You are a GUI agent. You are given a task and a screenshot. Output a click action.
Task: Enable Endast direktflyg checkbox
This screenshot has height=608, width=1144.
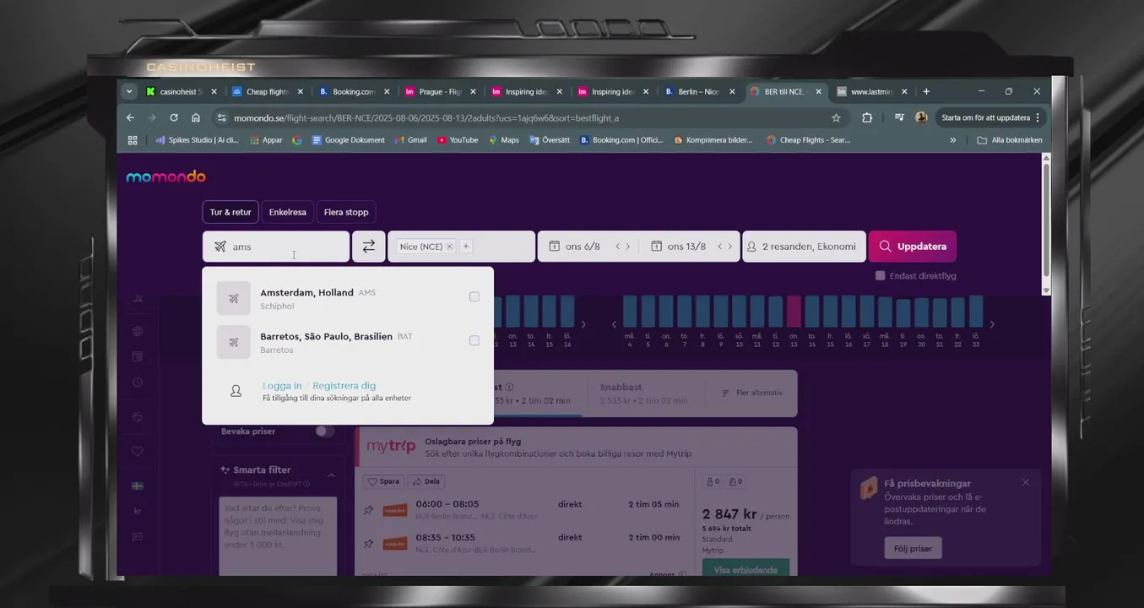880,276
